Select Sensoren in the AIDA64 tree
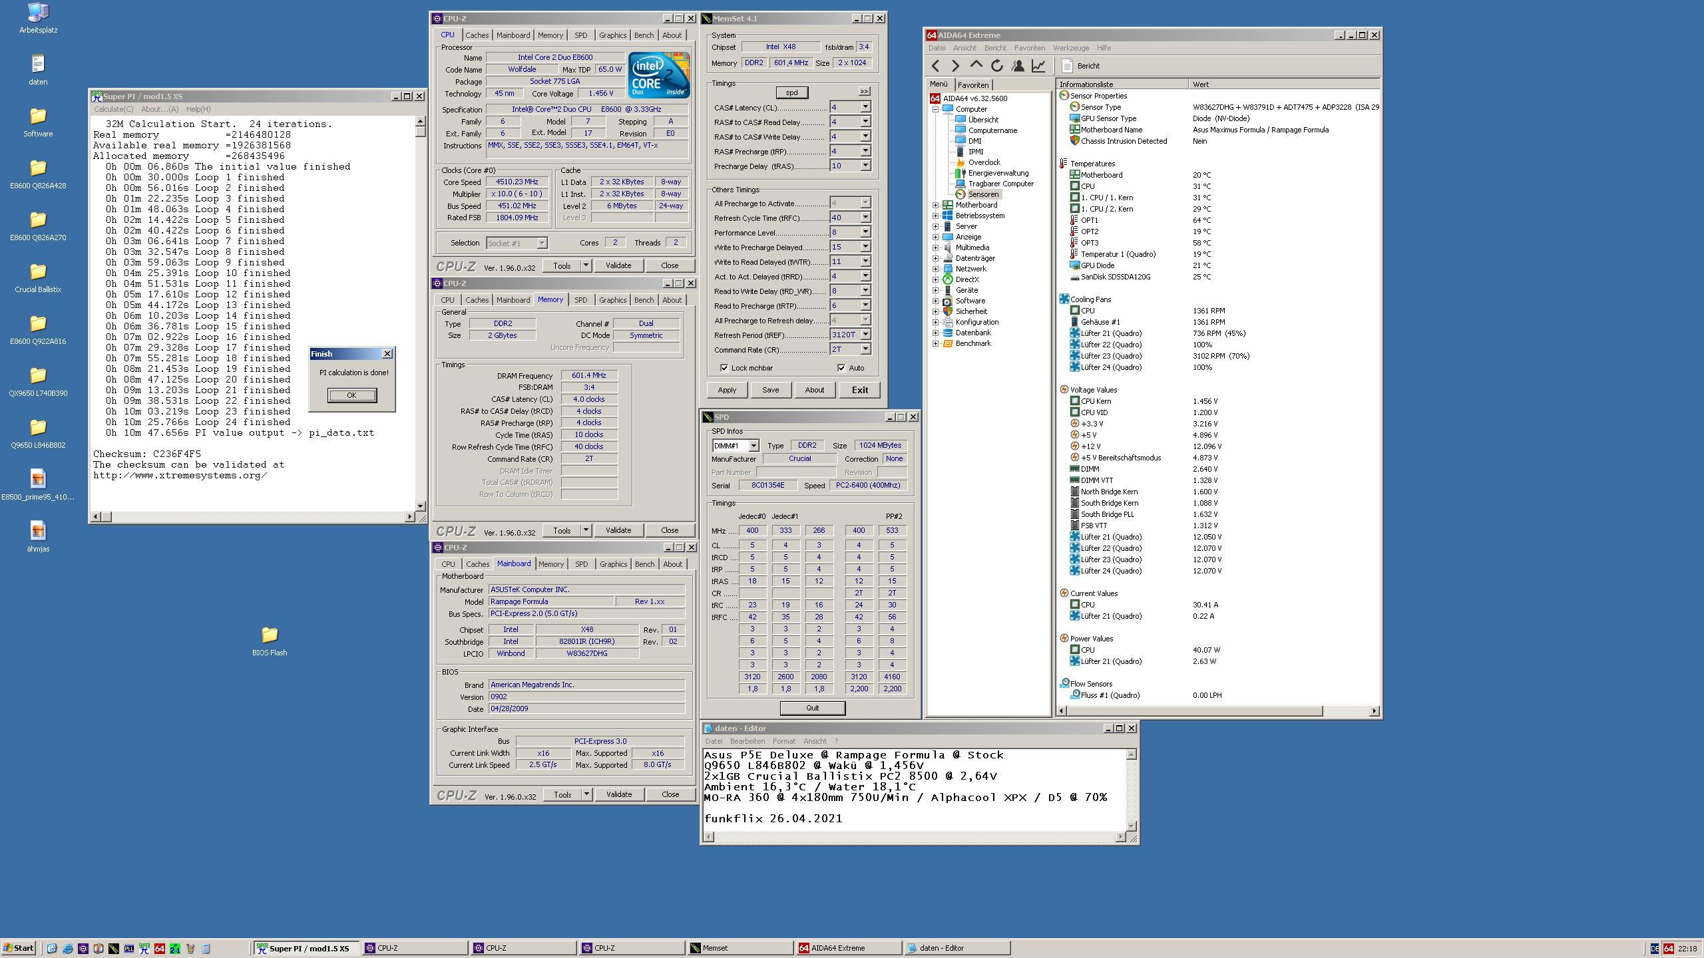Image resolution: width=1704 pixels, height=958 pixels. pyautogui.click(x=982, y=194)
